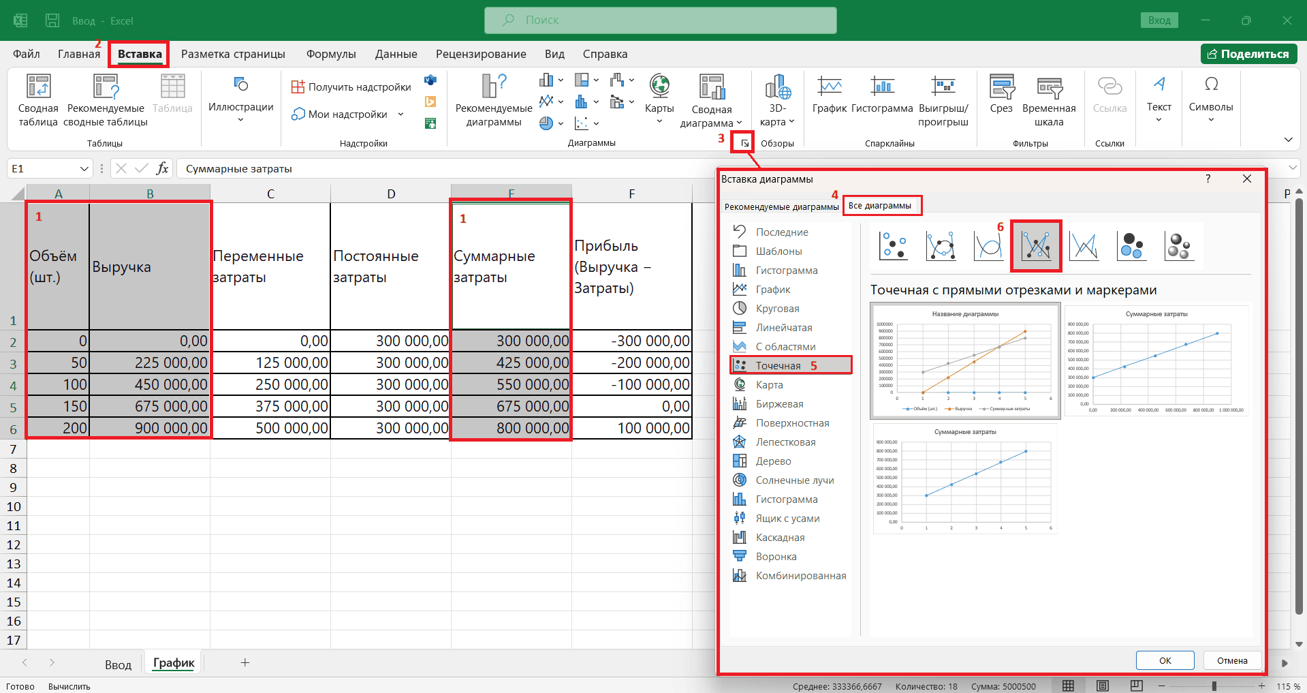Select the 3-D bubble chart subtype
The width and height of the screenshot is (1307, 693).
1179,246
